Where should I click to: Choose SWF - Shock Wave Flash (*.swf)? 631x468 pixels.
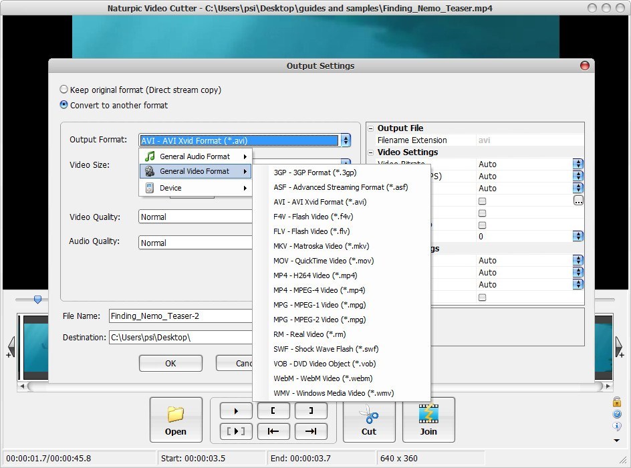pyautogui.click(x=342, y=349)
